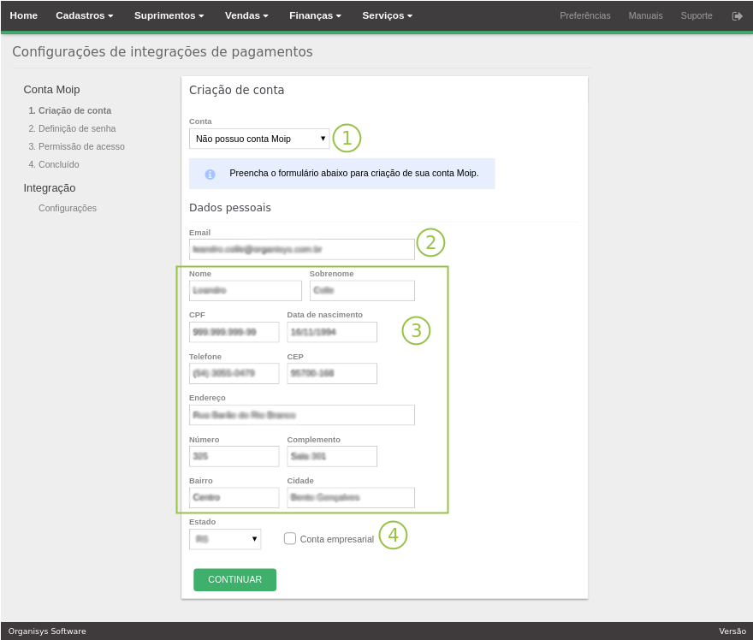Open Preferências link
This screenshot has height=640, width=753.
[585, 15]
